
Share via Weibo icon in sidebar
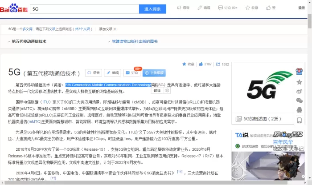(299, 91)
